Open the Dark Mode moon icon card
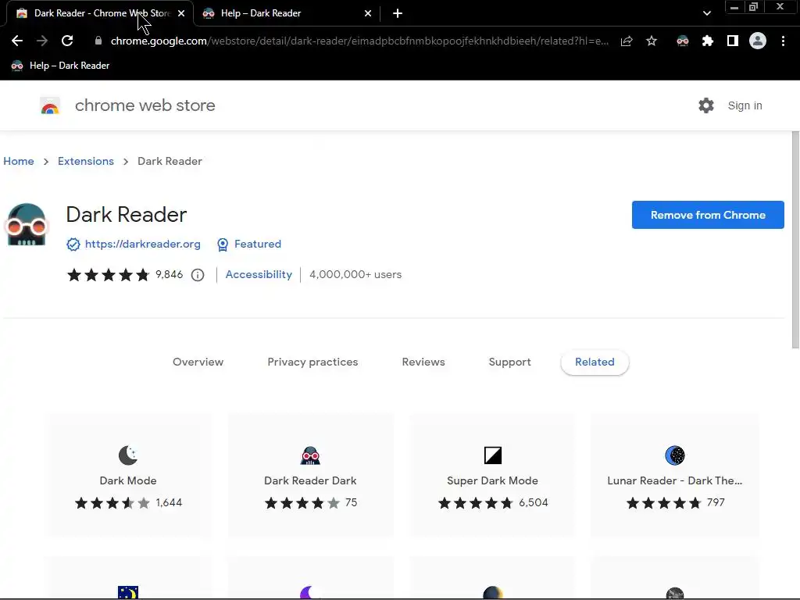Image resolution: width=800 pixels, height=600 pixels. coord(128,455)
